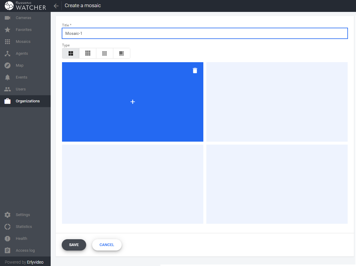Click the Events bell icon

8,77
